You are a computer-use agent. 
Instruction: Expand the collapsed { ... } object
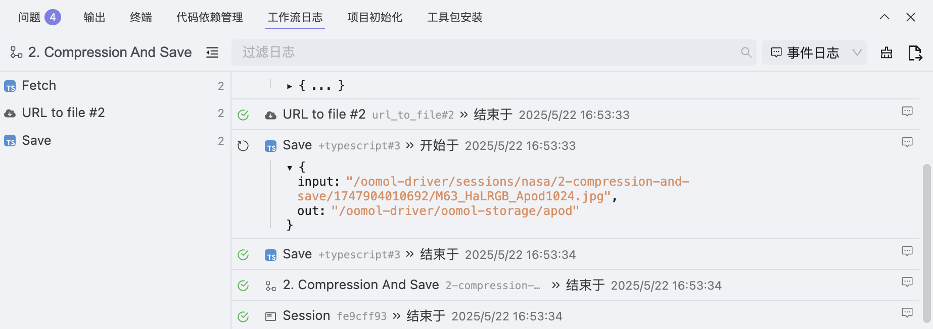(290, 86)
